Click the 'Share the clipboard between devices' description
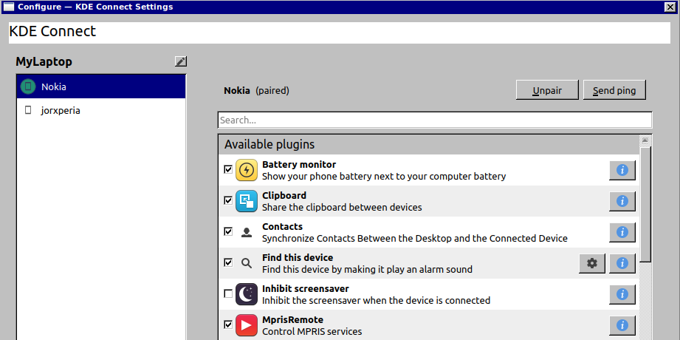Viewport: 680px width, 340px height. (x=342, y=208)
